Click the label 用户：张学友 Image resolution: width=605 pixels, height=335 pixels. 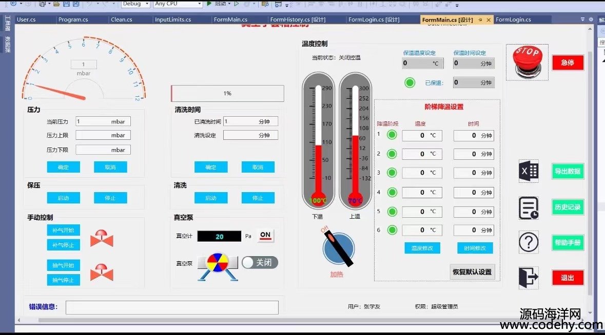point(364,306)
